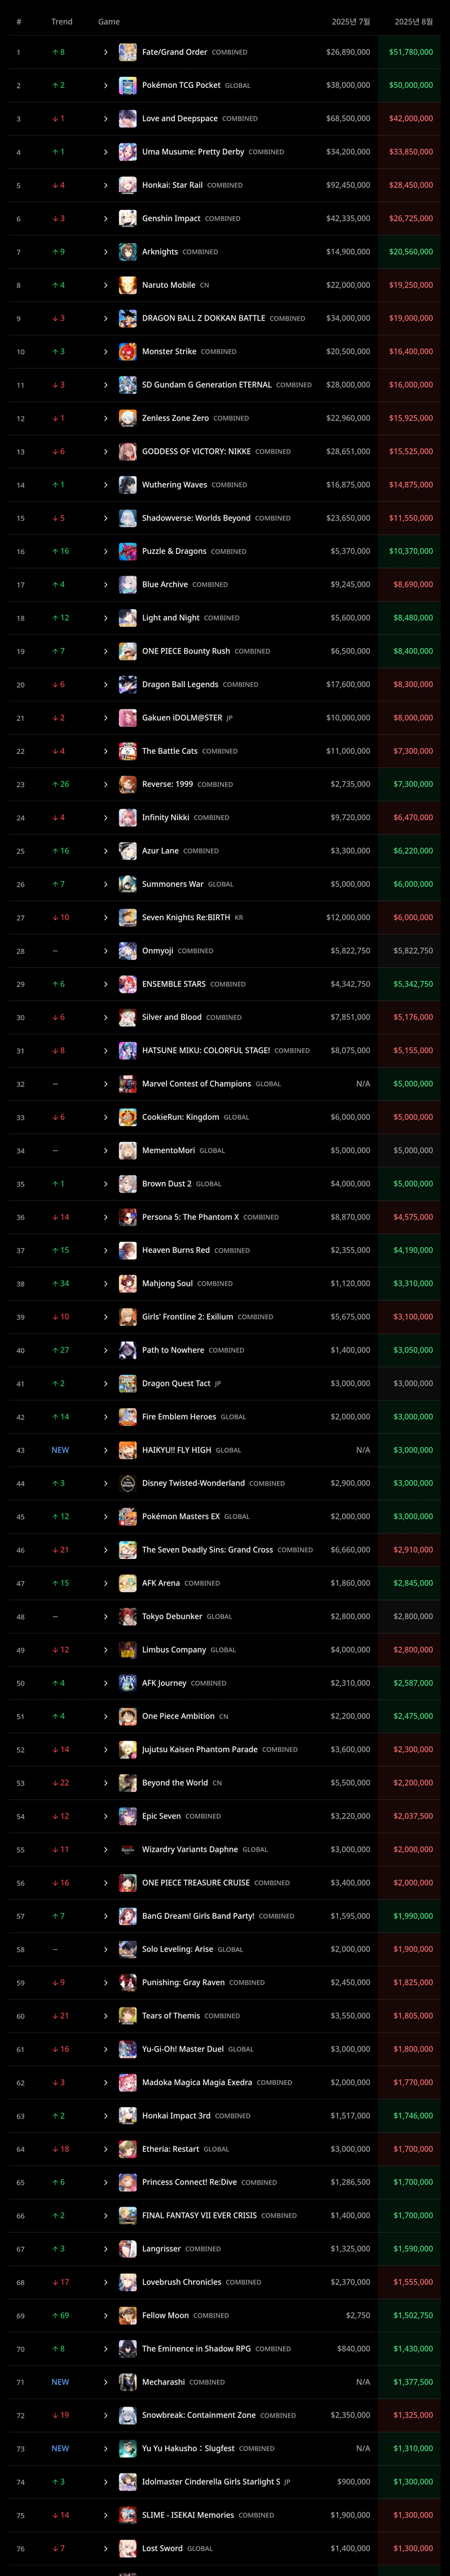Open the Wuthering Waves game title

pyautogui.click(x=174, y=485)
